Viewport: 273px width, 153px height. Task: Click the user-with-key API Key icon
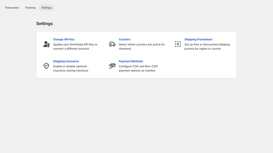click(46, 44)
